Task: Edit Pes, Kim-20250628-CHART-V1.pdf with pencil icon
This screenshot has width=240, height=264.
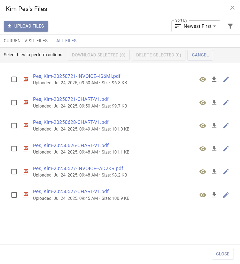Action: (226, 126)
